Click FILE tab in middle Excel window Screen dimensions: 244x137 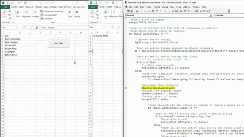point(93,7)
